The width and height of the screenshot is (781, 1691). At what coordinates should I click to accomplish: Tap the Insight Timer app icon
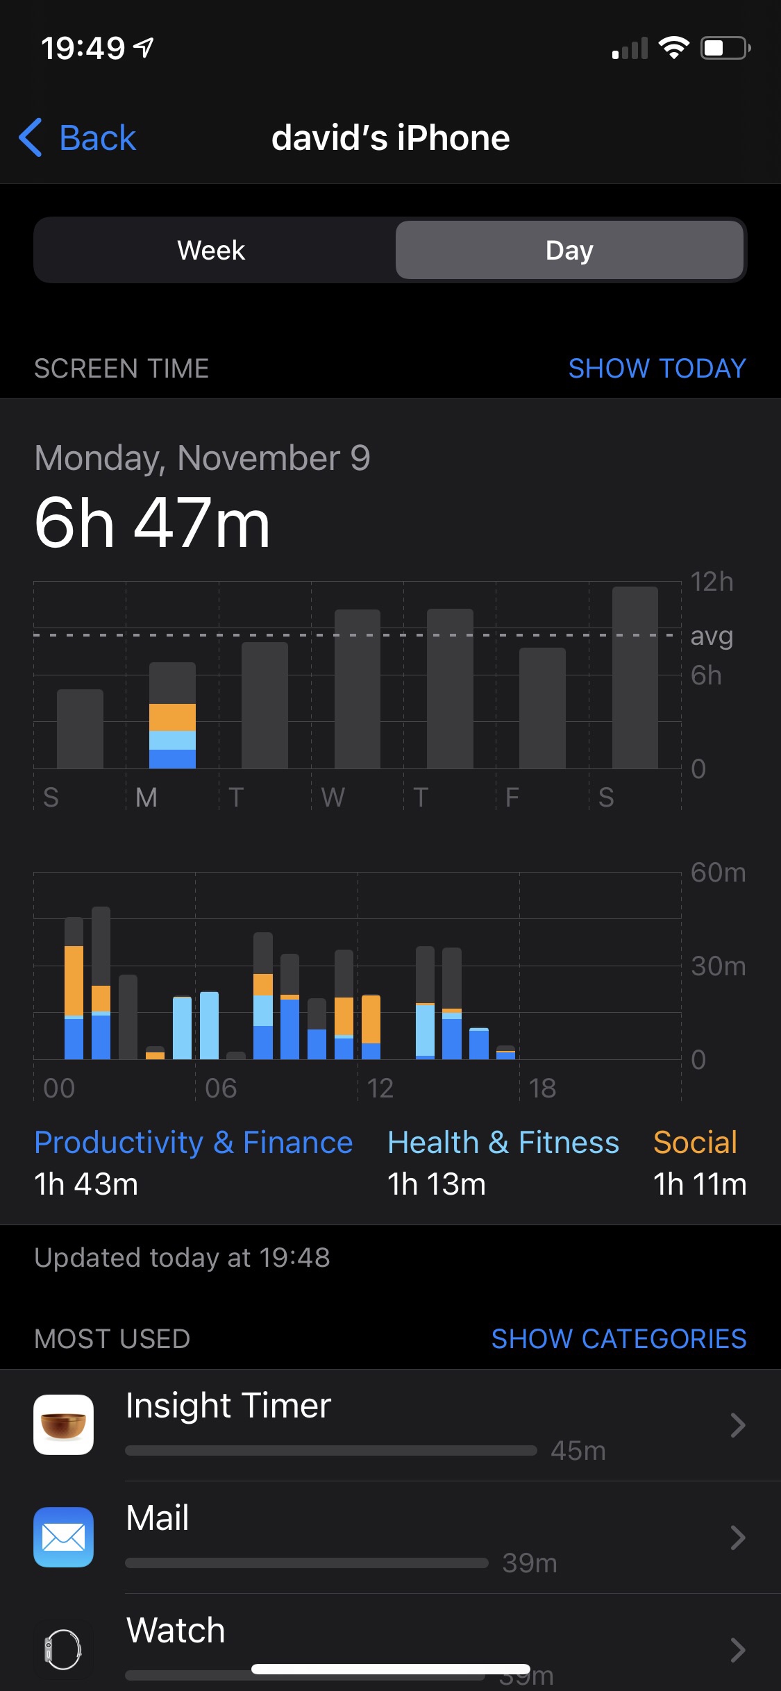click(x=63, y=1424)
